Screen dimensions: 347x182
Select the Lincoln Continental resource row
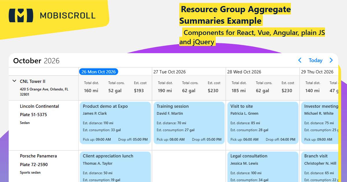[43, 125]
